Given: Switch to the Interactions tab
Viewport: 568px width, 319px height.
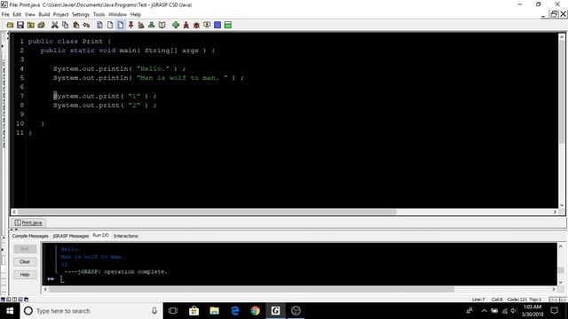Looking at the screenshot, I should coord(126,236).
